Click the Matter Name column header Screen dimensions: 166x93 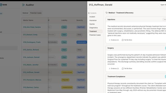(28, 20)
